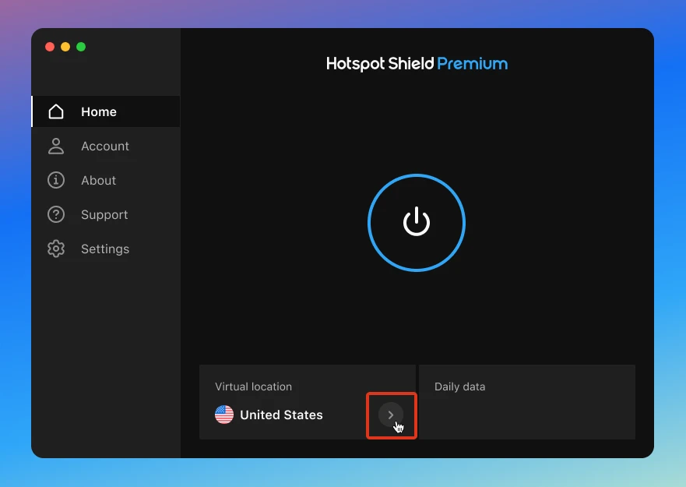This screenshot has width=686, height=487.
Task: Click the Settings gear icon
Action: coord(56,249)
